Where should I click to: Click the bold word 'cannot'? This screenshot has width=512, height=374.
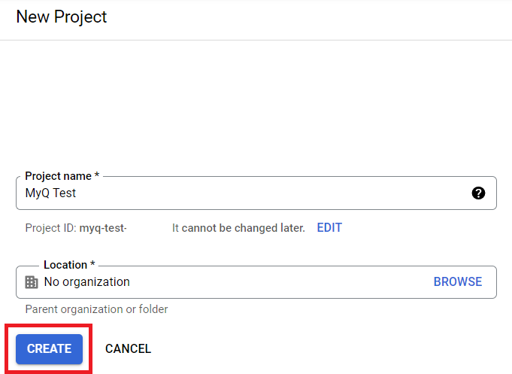tap(201, 228)
